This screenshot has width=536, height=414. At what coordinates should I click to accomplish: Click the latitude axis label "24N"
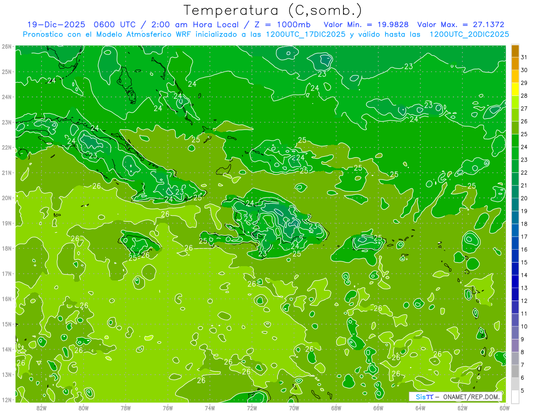[x=6, y=97]
